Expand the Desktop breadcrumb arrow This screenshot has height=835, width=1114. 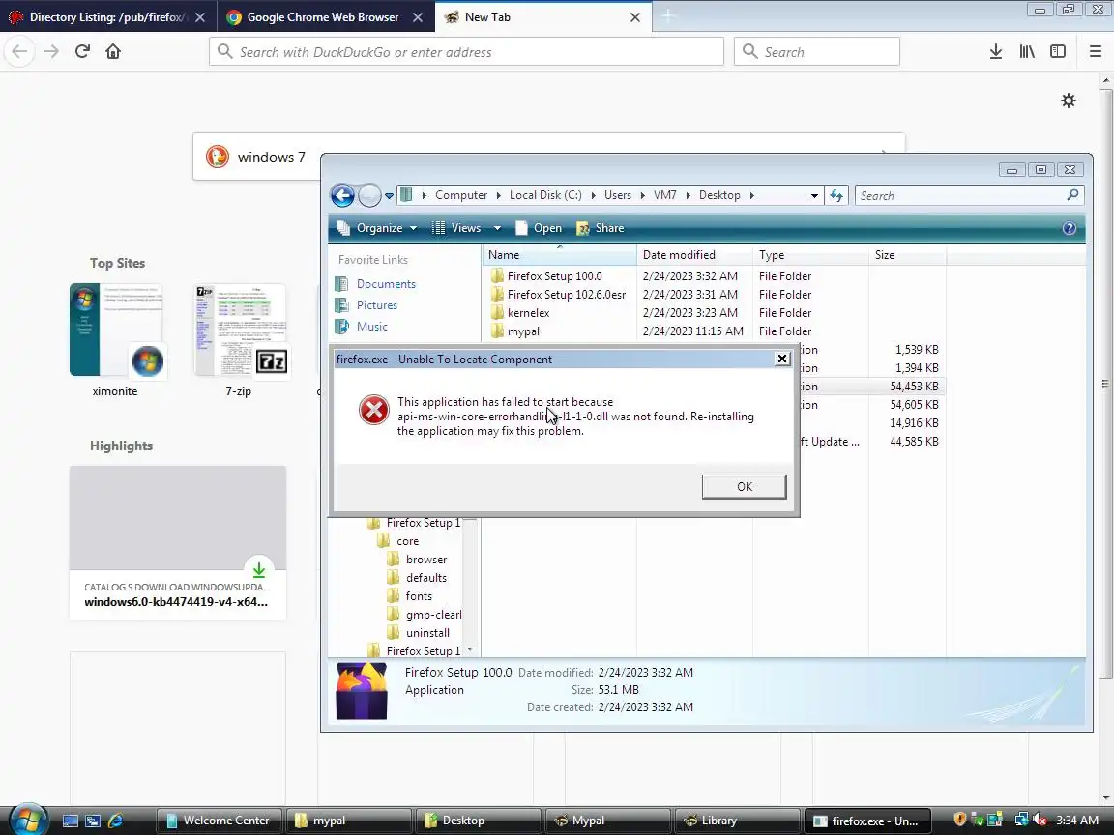(x=751, y=195)
